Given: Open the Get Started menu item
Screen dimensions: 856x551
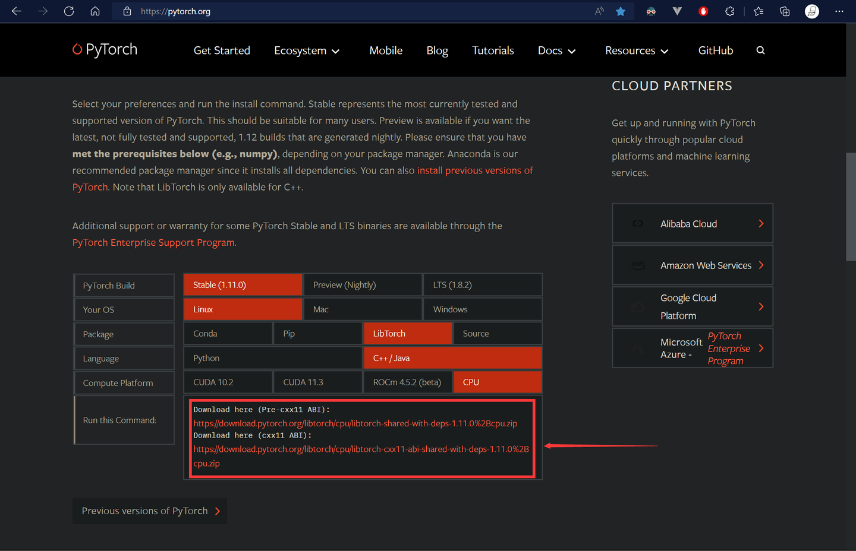Looking at the screenshot, I should click(x=222, y=50).
